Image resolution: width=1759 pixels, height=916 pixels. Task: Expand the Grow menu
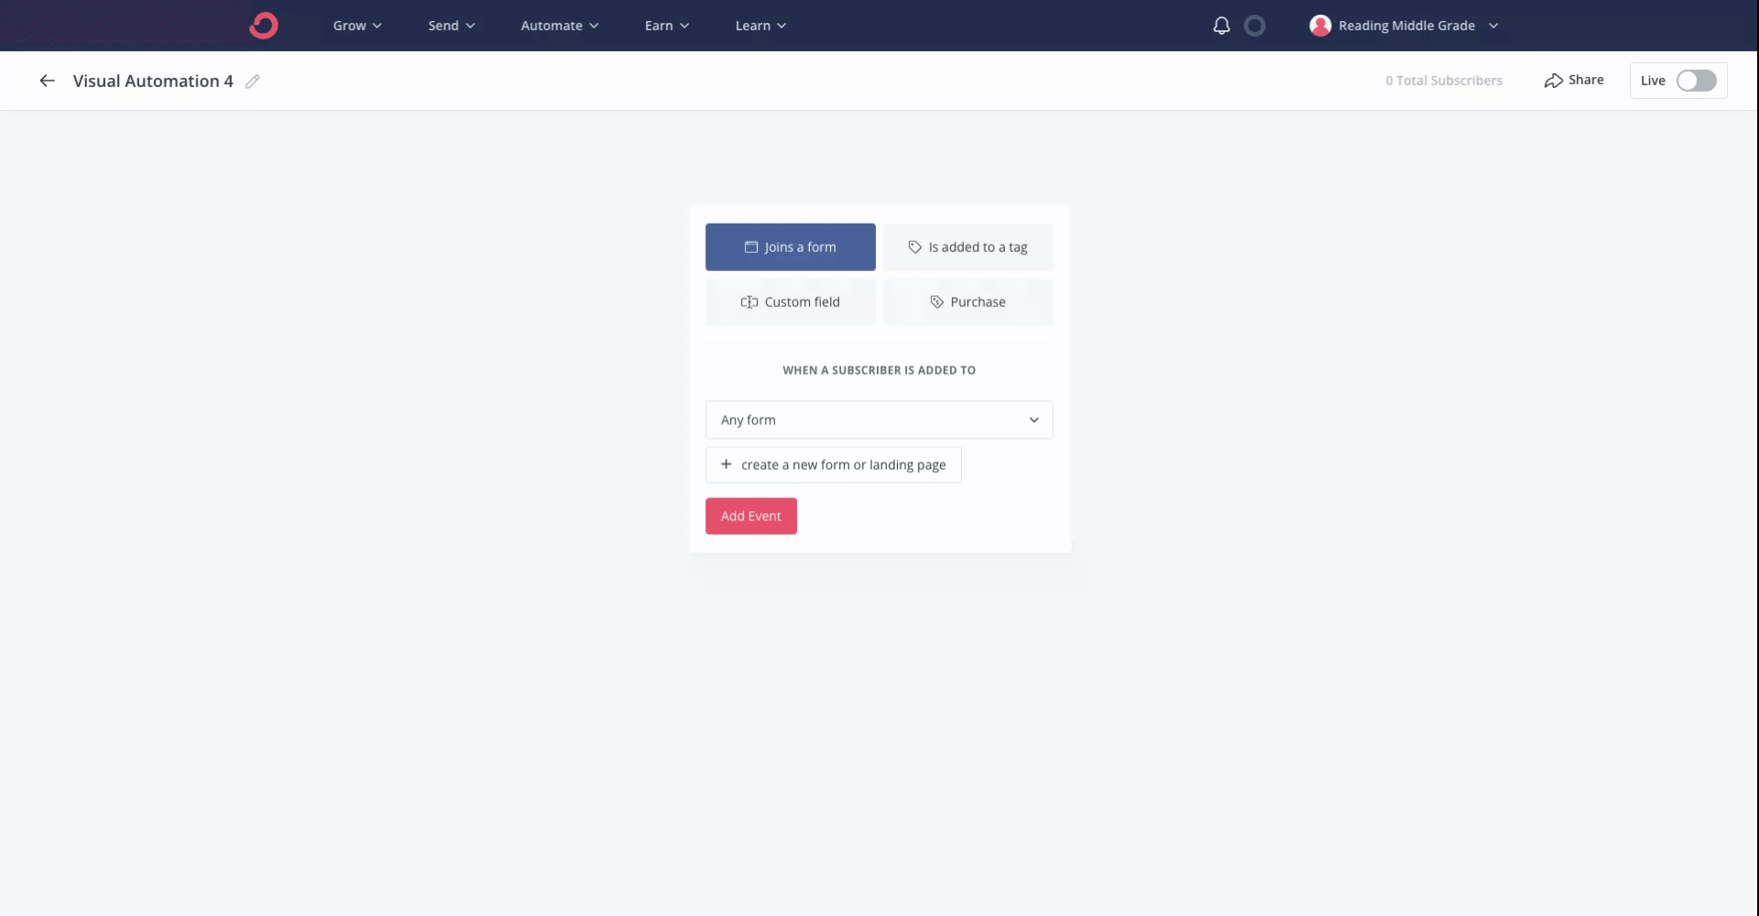tap(357, 26)
